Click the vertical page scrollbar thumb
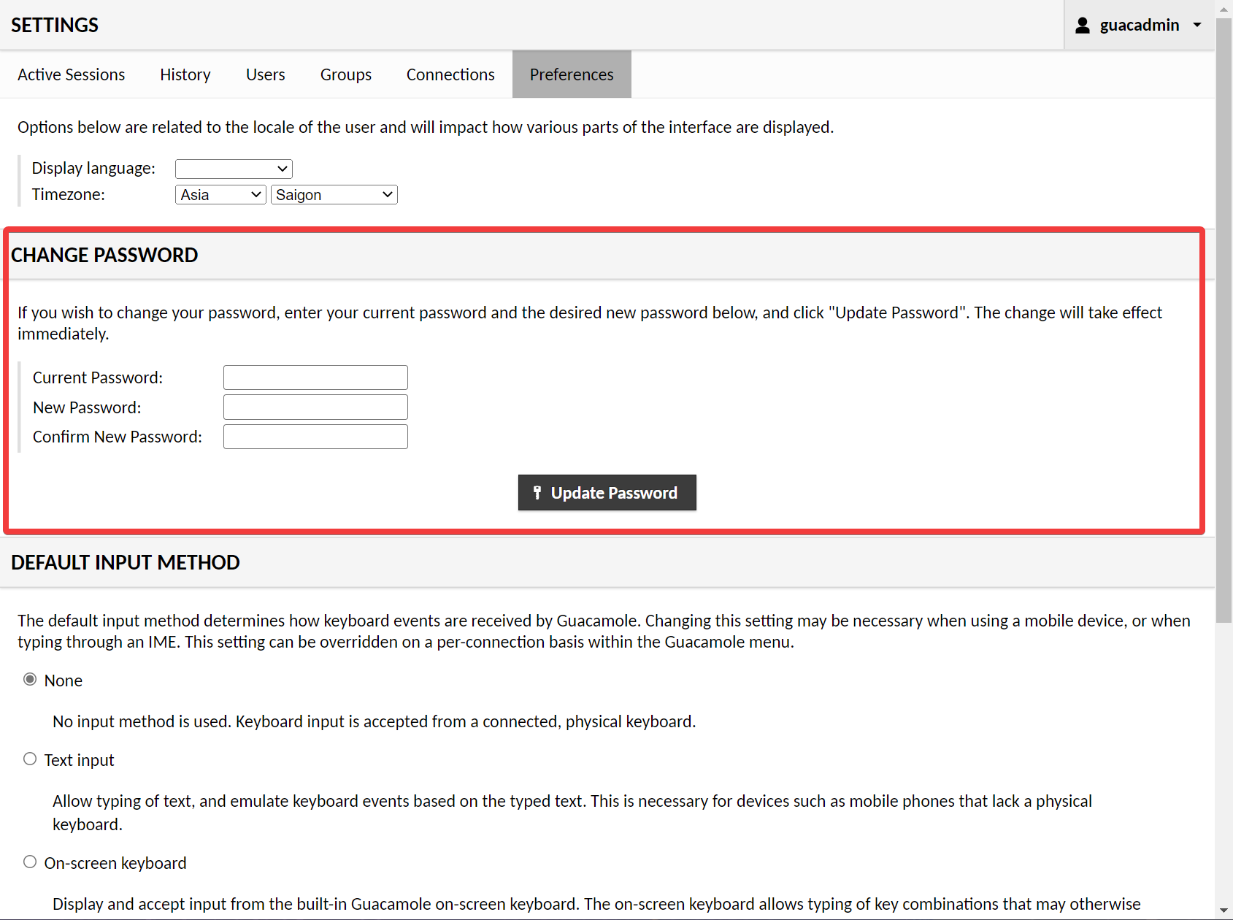The height and width of the screenshot is (920, 1233). tap(1224, 314)
